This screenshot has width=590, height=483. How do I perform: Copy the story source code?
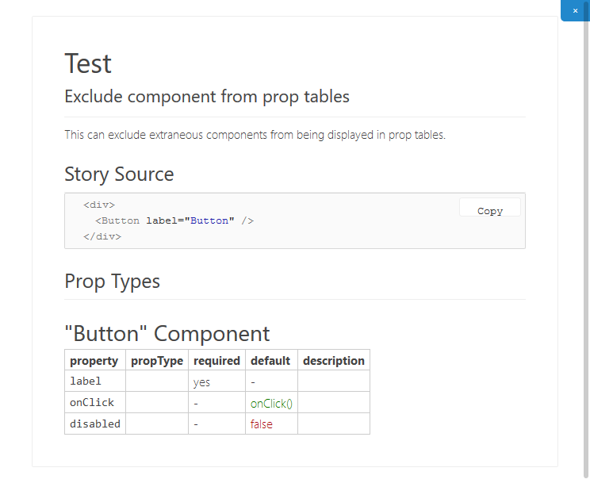point(490,208)
